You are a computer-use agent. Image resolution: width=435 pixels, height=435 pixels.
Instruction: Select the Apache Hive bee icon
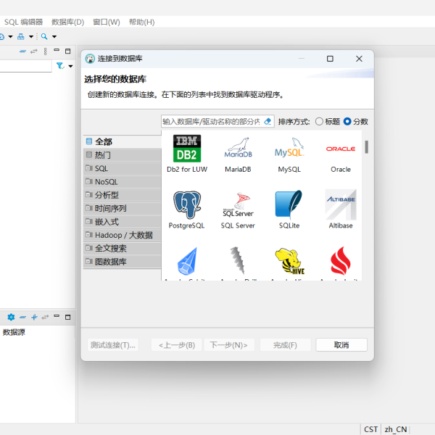[289, 261]
